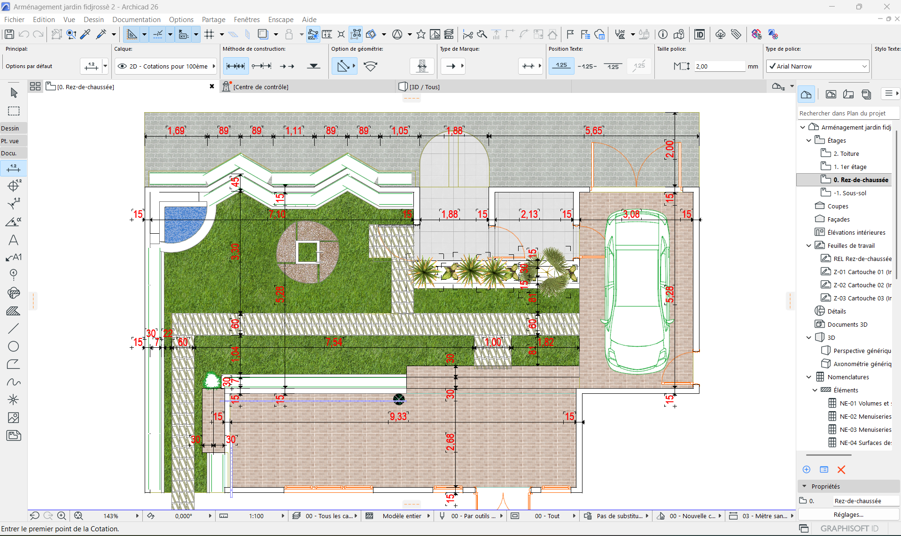The image size is (901, 536).
Task: Enable the text position above line option
Action: click(561, 66)
